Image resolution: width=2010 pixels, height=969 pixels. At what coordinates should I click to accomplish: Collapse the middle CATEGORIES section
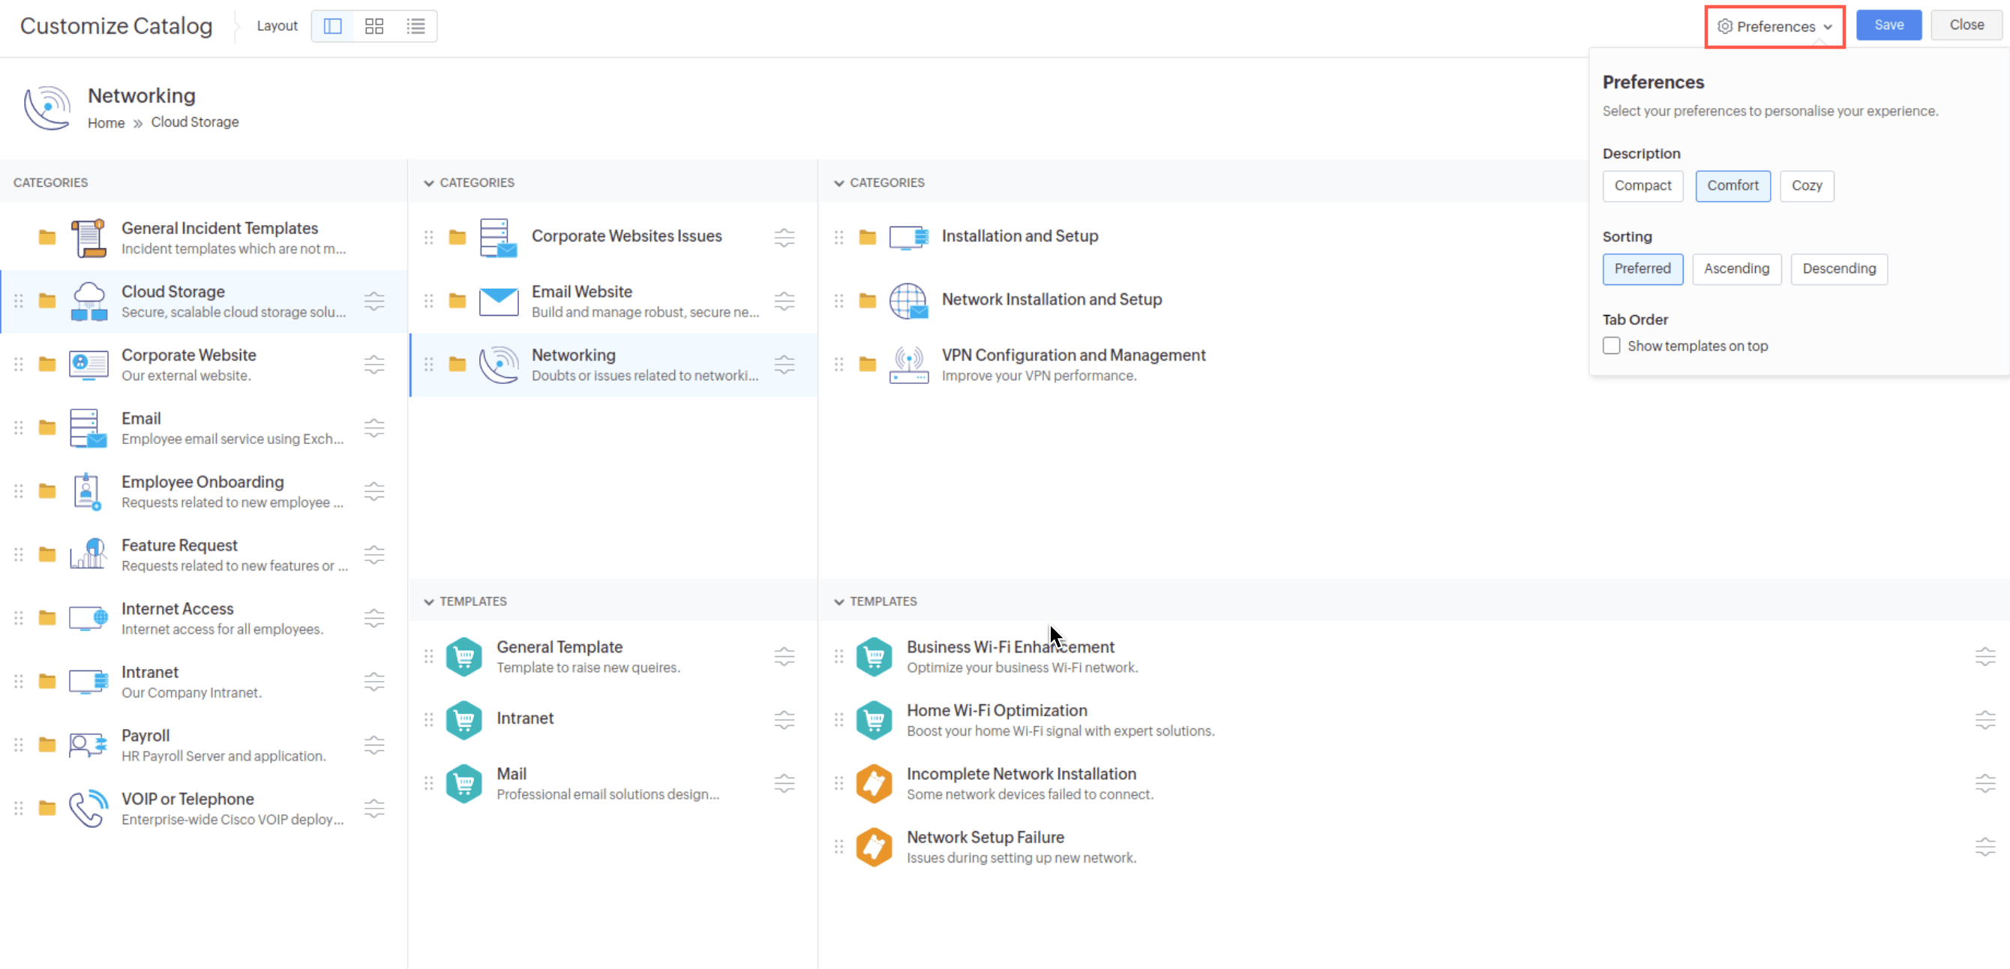429,182
